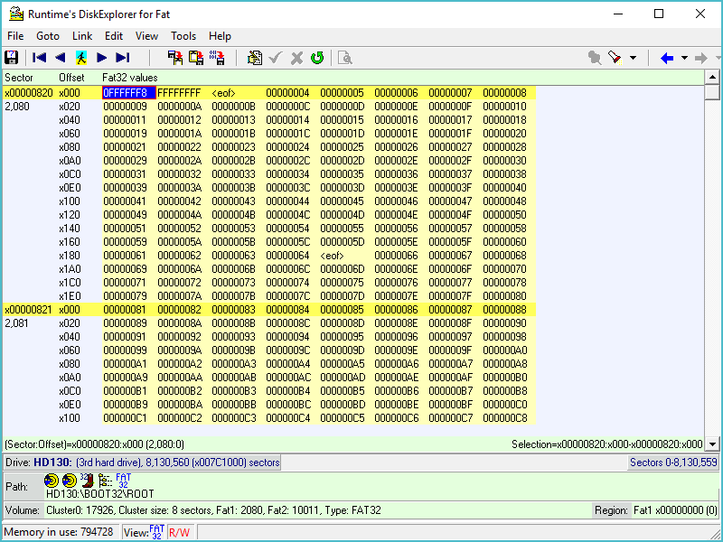Toggle the R/W mode indicator
The image size is (723, 542).
pyautogui.click(x=179, y=532)
